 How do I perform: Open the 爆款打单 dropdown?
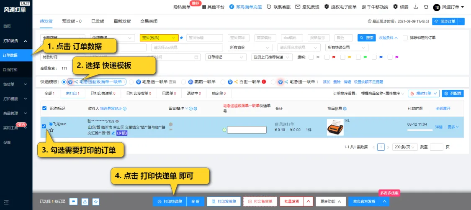point(424,93)
